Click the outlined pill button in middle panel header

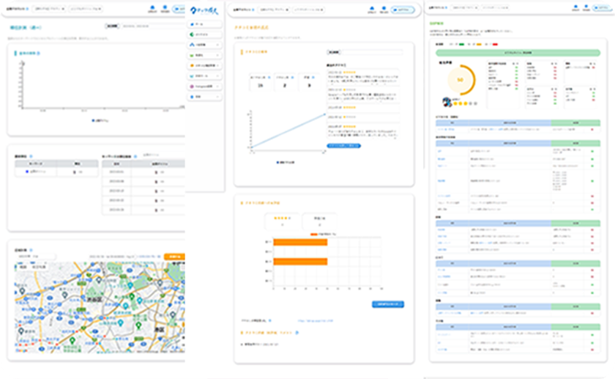pos(403,10)
